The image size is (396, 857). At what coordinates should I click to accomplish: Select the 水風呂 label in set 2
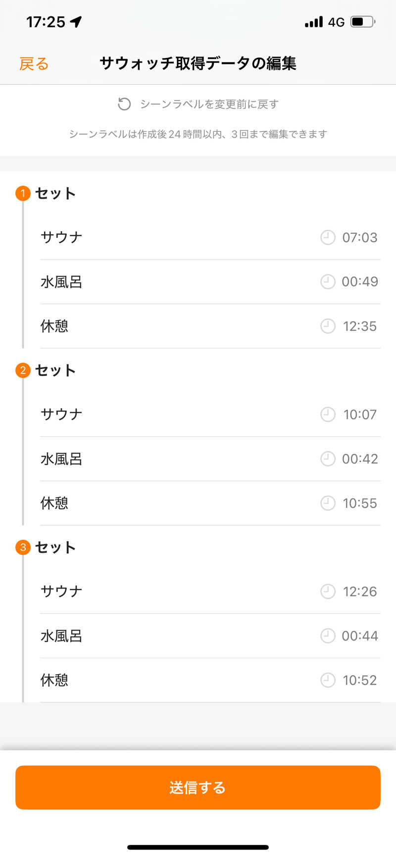(61, 459)
